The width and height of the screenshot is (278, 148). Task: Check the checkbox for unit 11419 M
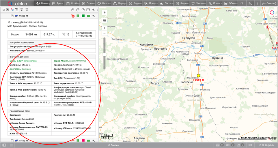pos(12,140)
